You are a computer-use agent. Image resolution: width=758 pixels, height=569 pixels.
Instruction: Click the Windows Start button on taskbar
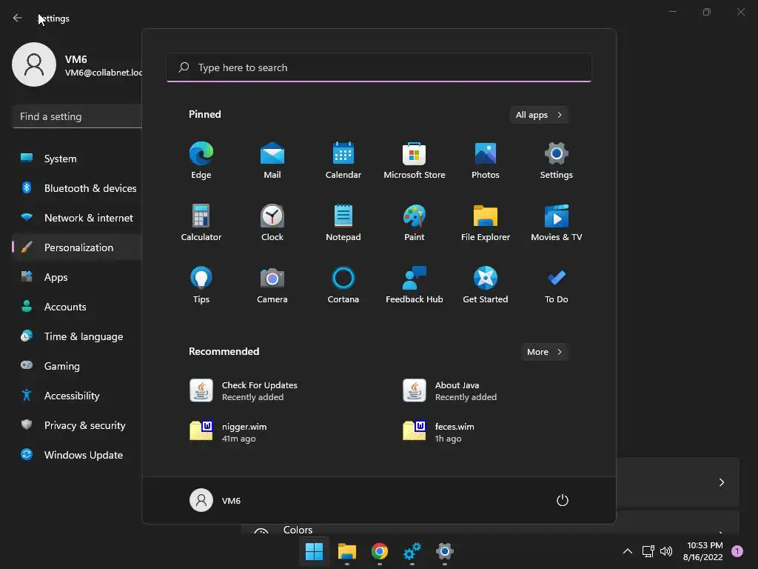[314, 551]
